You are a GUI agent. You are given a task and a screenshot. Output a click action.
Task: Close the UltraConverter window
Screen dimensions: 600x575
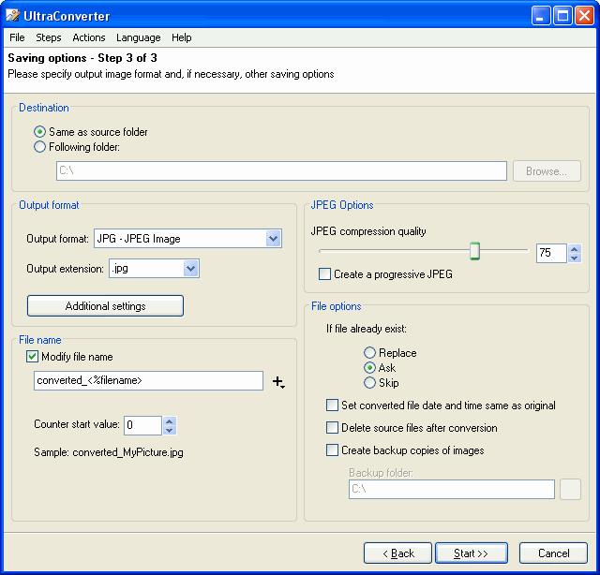click(x=584, y=16)
